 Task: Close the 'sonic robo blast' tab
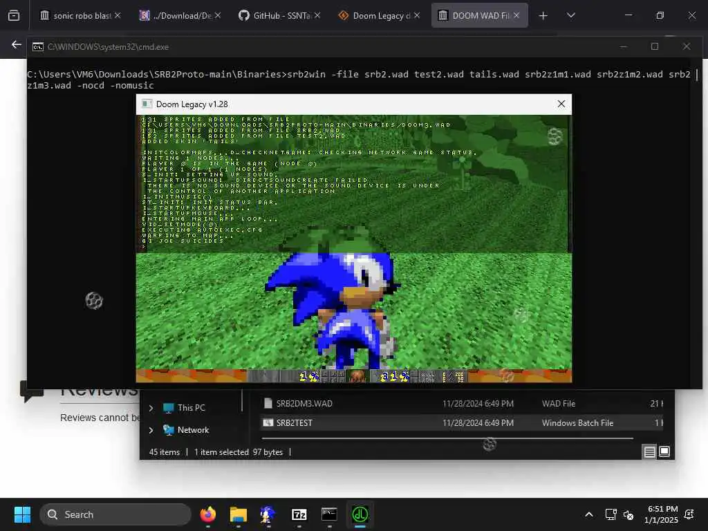(118, 15)
